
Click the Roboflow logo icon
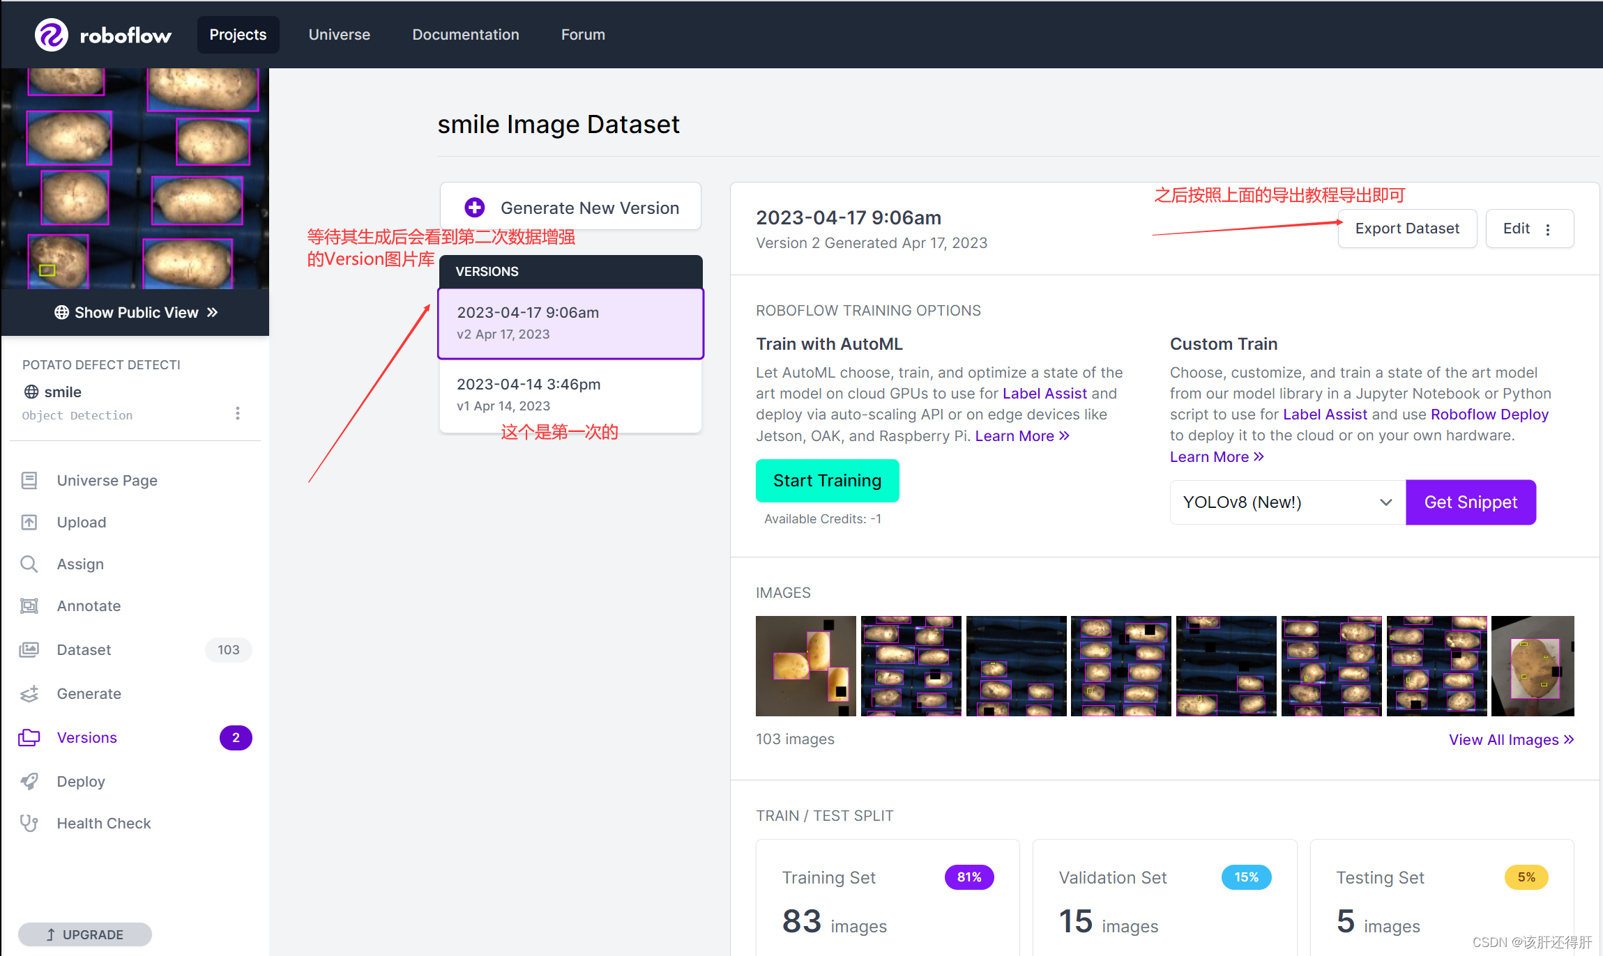click(x=51, y=35)
